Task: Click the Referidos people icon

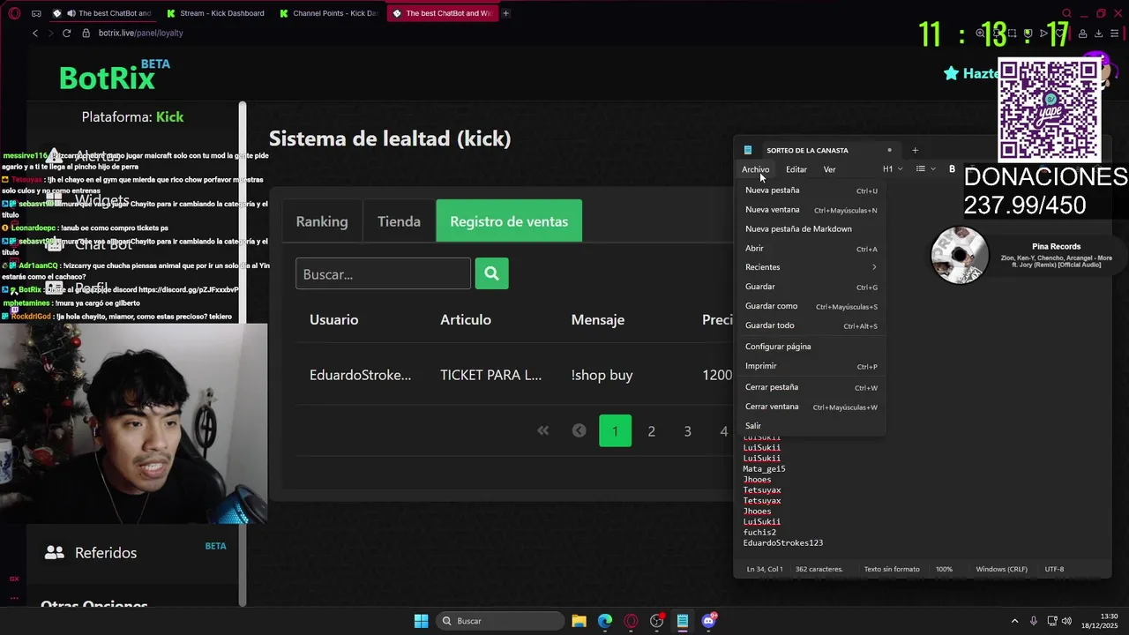Action: (x=55, y=552)
